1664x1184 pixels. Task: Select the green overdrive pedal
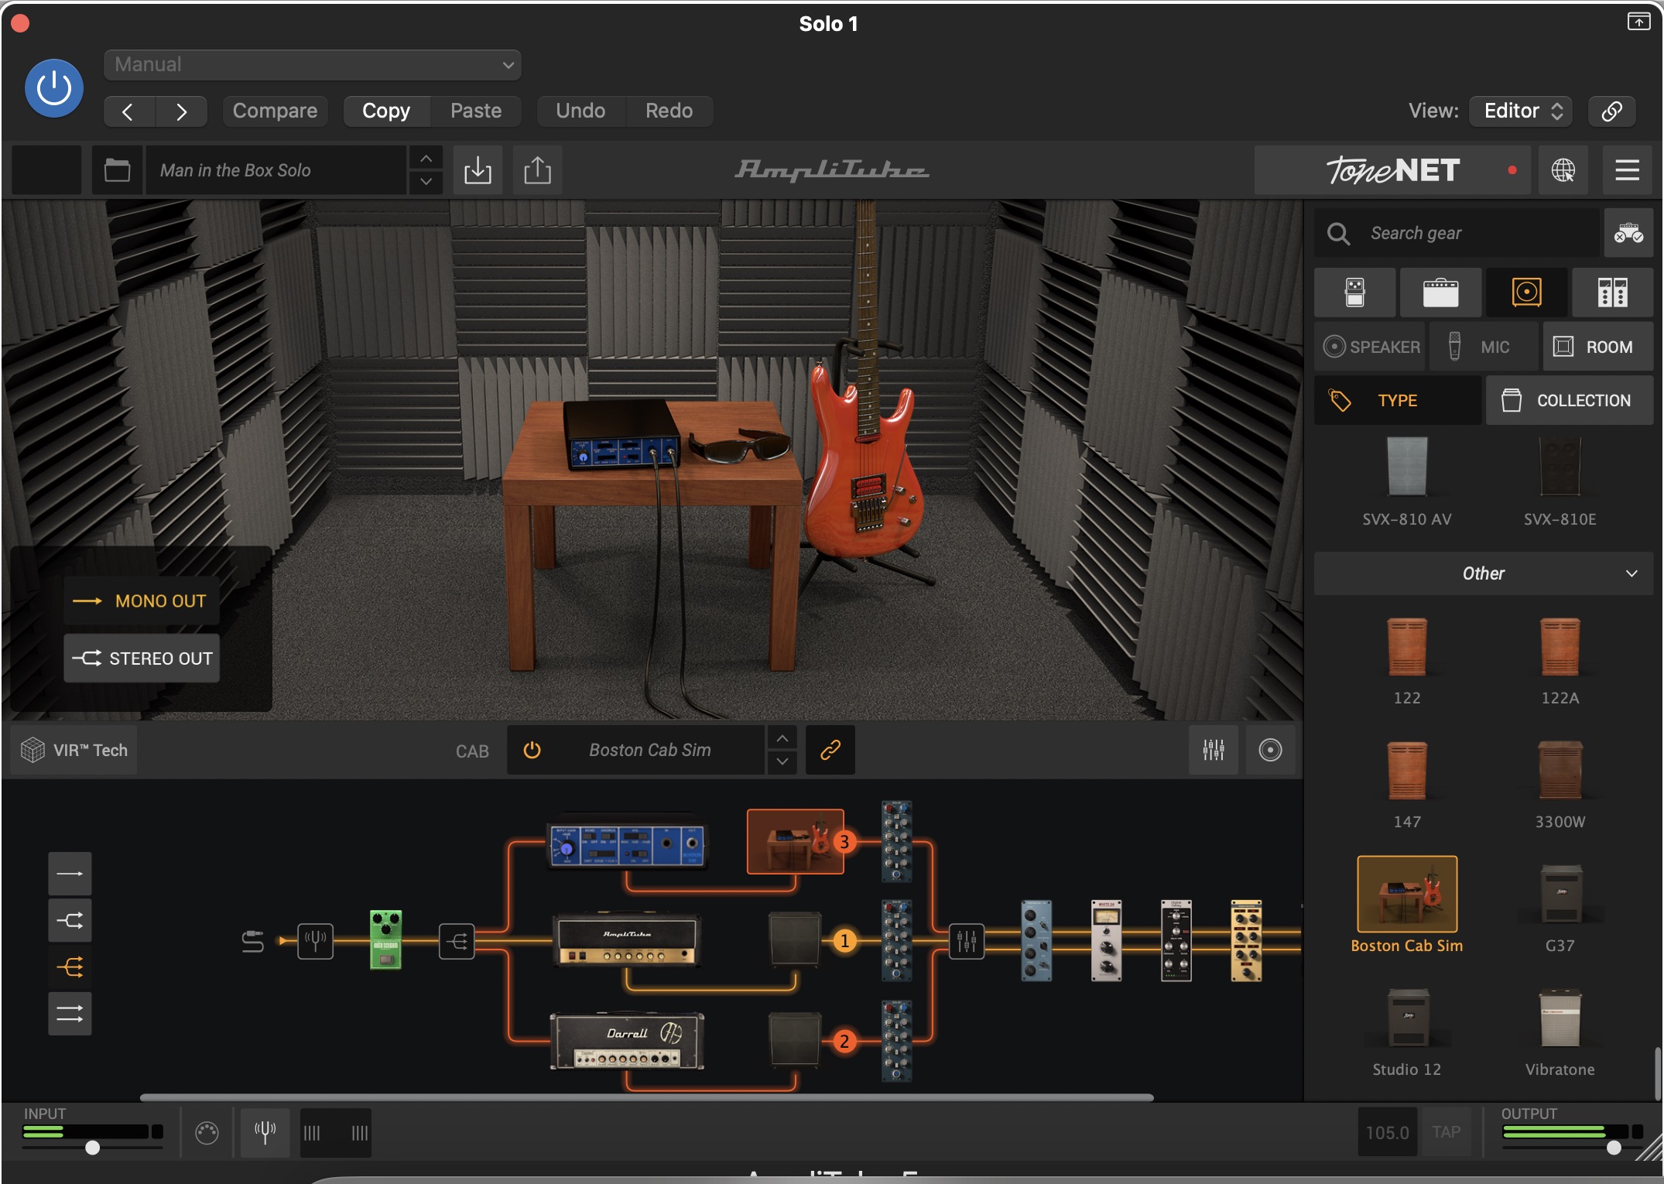point(385,939)
